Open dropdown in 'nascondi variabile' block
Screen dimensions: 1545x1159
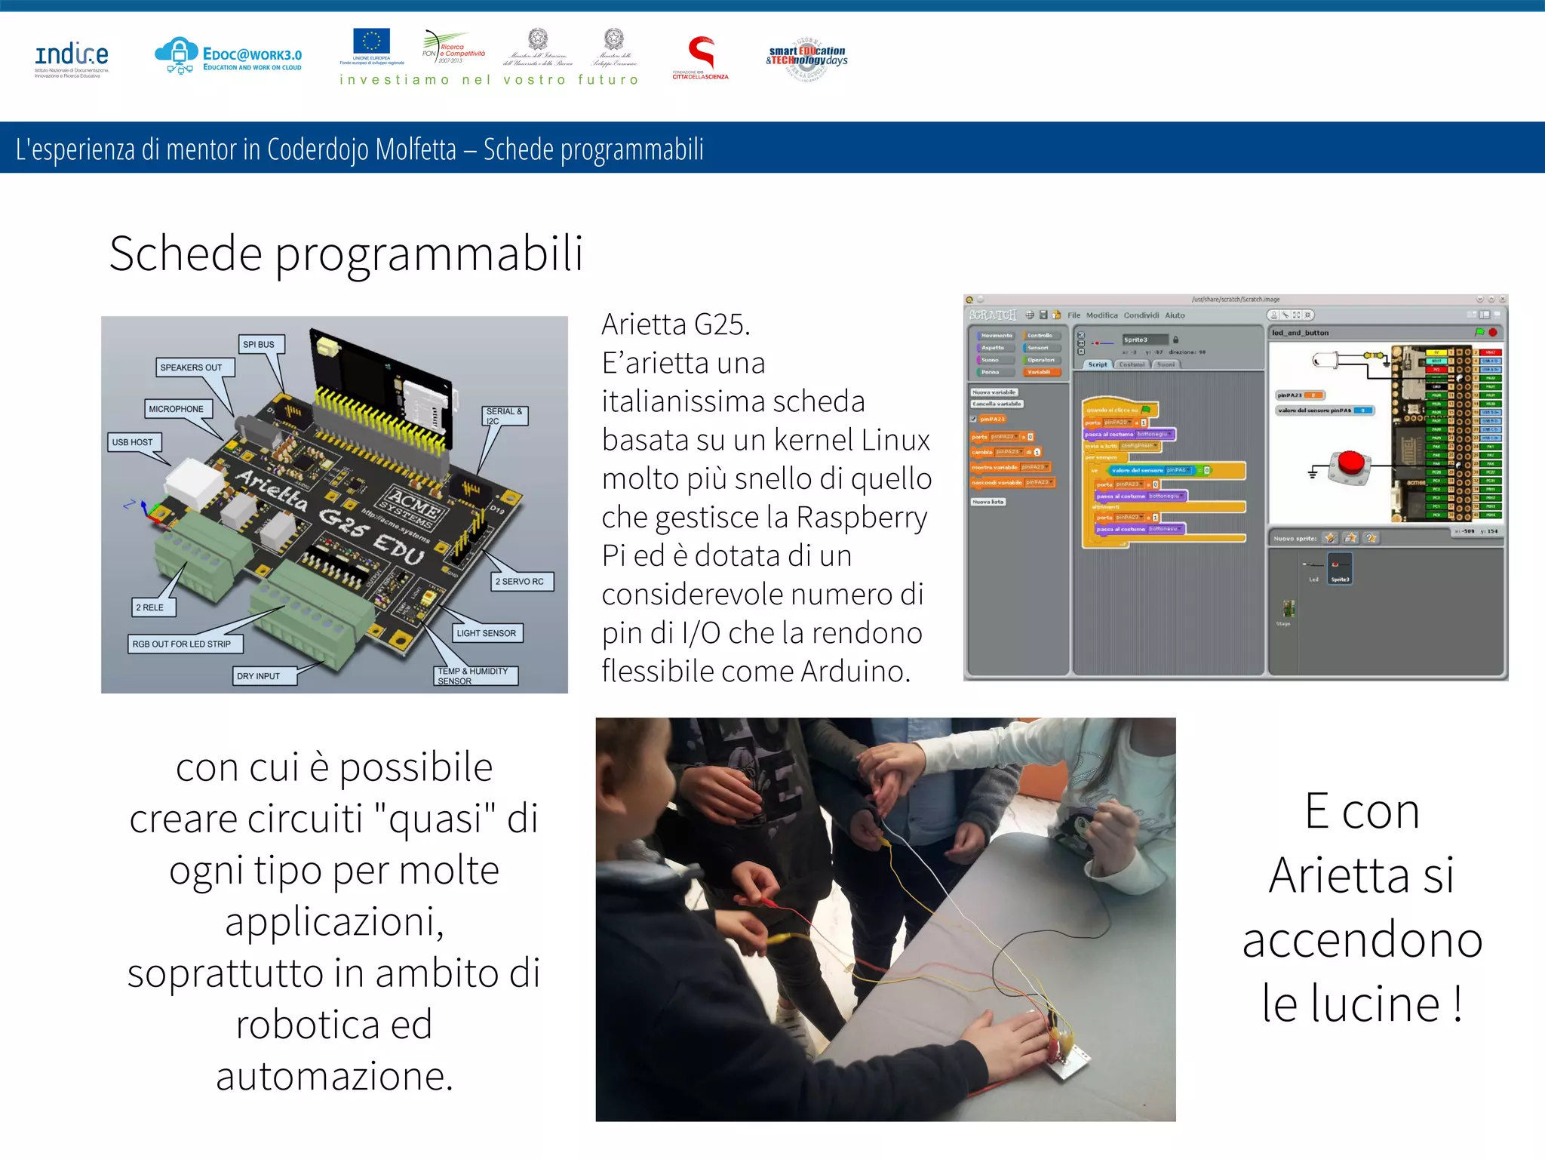1040,482
